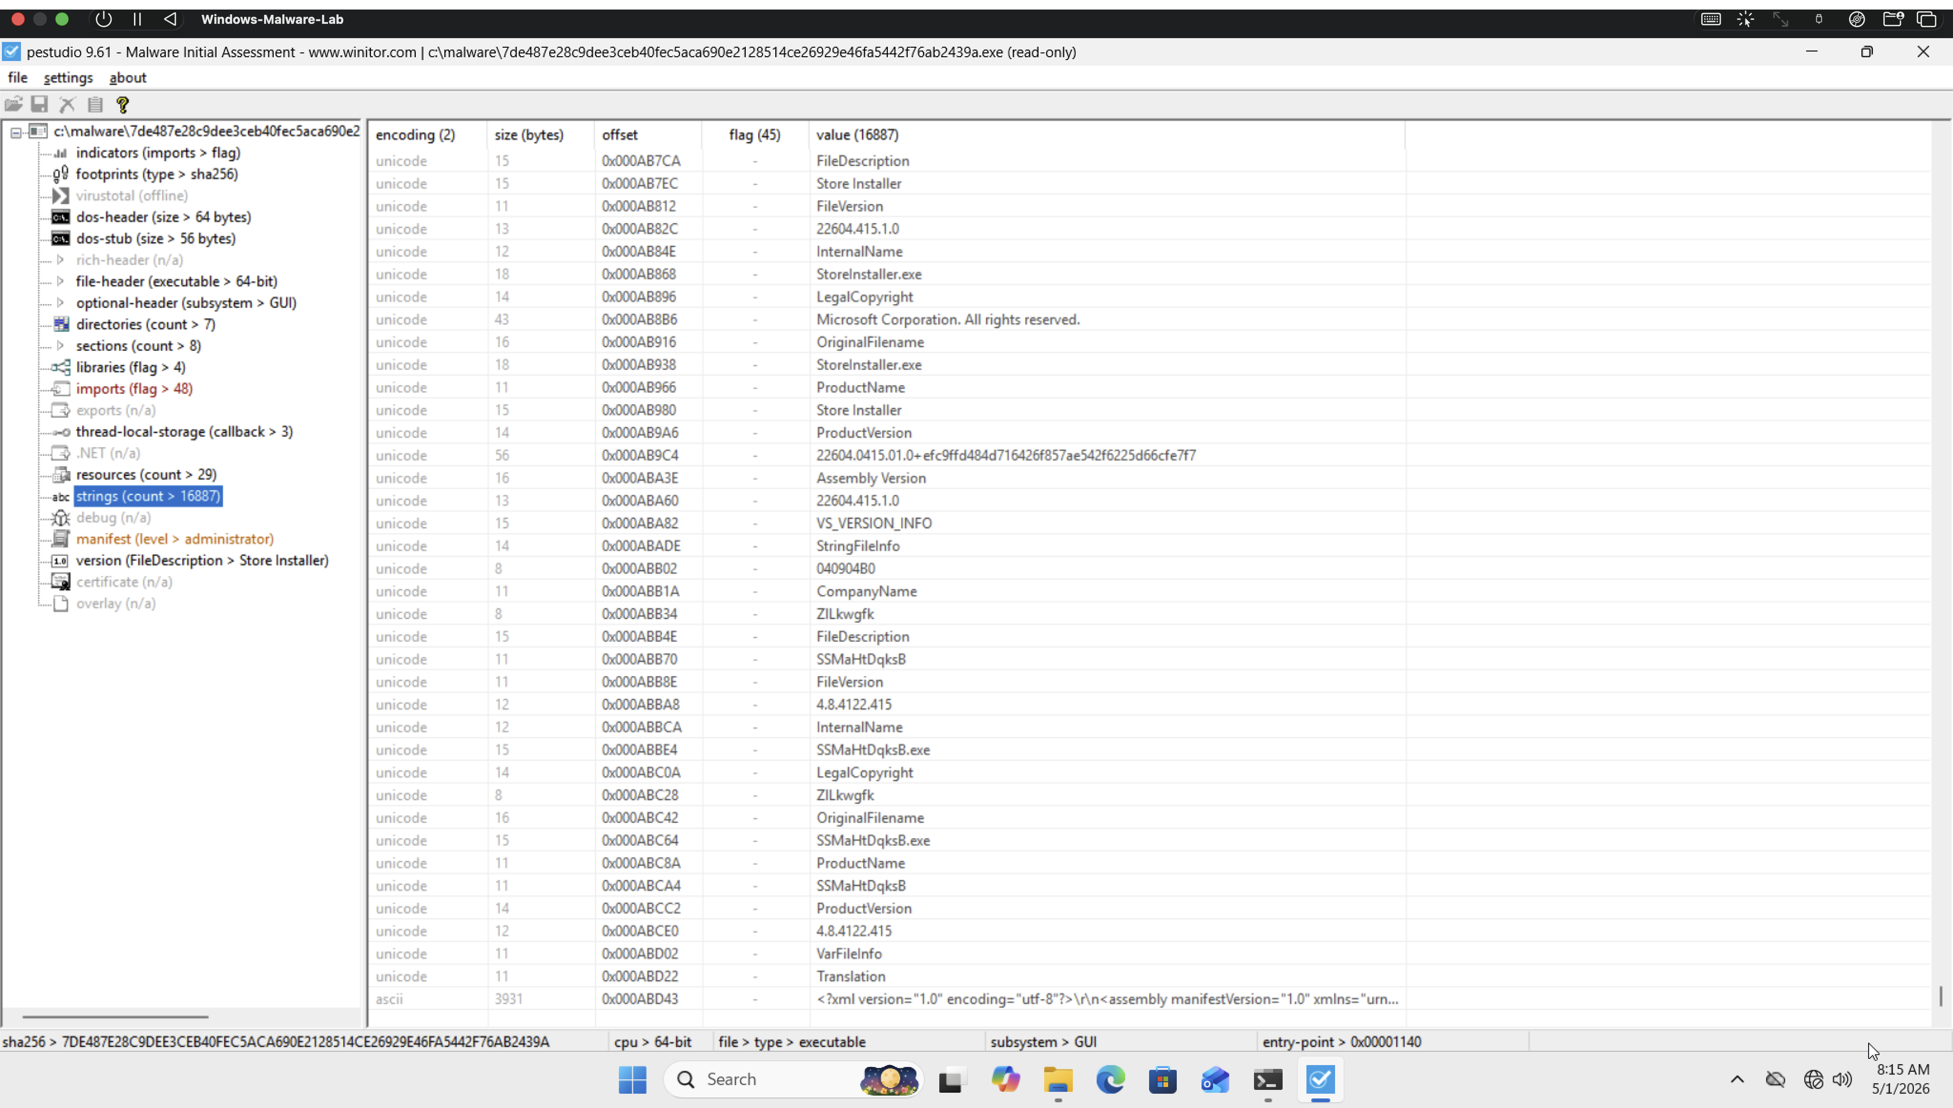Click the close file (X) toolbar icon

(68, 104)
